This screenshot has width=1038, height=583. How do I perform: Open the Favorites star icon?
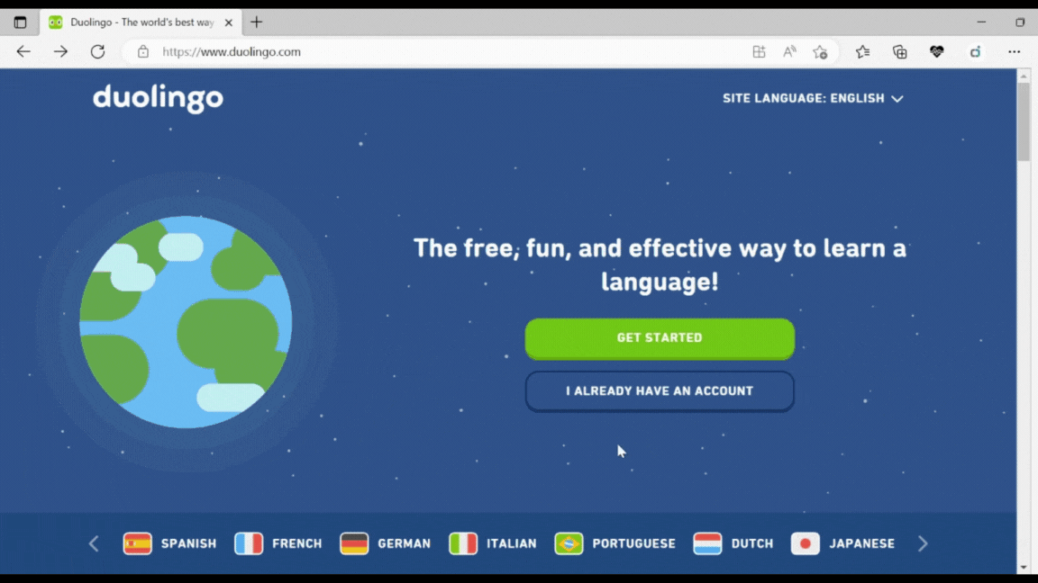click(x=862, y=52)
